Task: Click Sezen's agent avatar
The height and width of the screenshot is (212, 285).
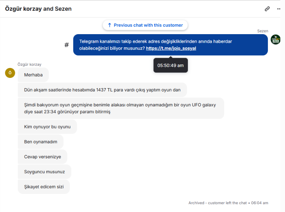Action: pos(275,39)
